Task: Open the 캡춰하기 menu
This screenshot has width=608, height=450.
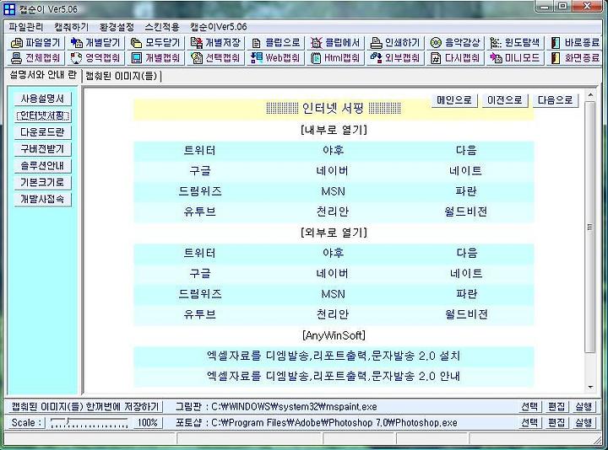Action: point(71,27)
